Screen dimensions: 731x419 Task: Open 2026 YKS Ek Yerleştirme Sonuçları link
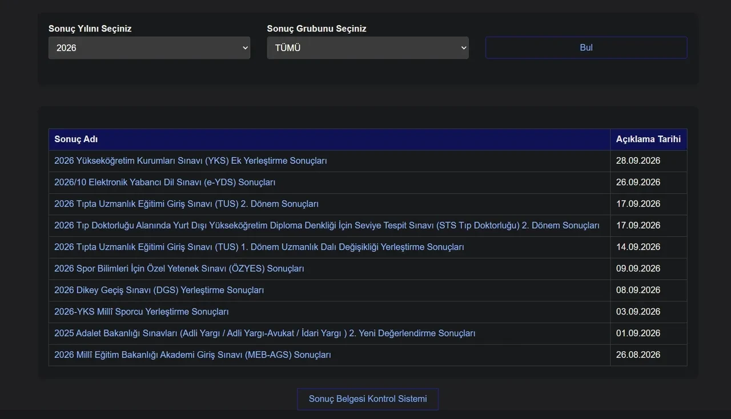[191, 161]
